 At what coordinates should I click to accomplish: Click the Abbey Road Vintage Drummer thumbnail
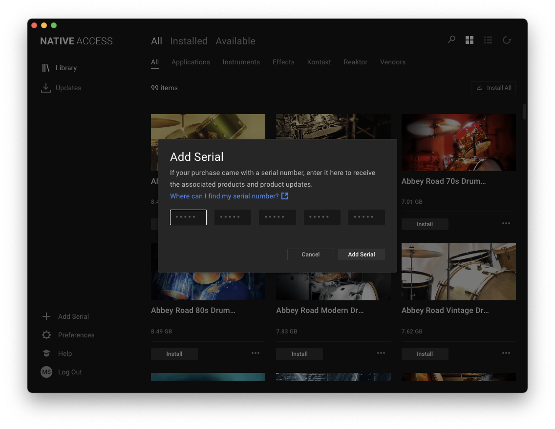pyautogui.click(x=458, y=272)
